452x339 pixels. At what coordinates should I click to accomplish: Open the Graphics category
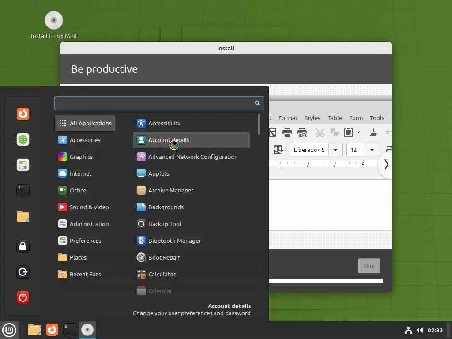[x=85, y=157]
